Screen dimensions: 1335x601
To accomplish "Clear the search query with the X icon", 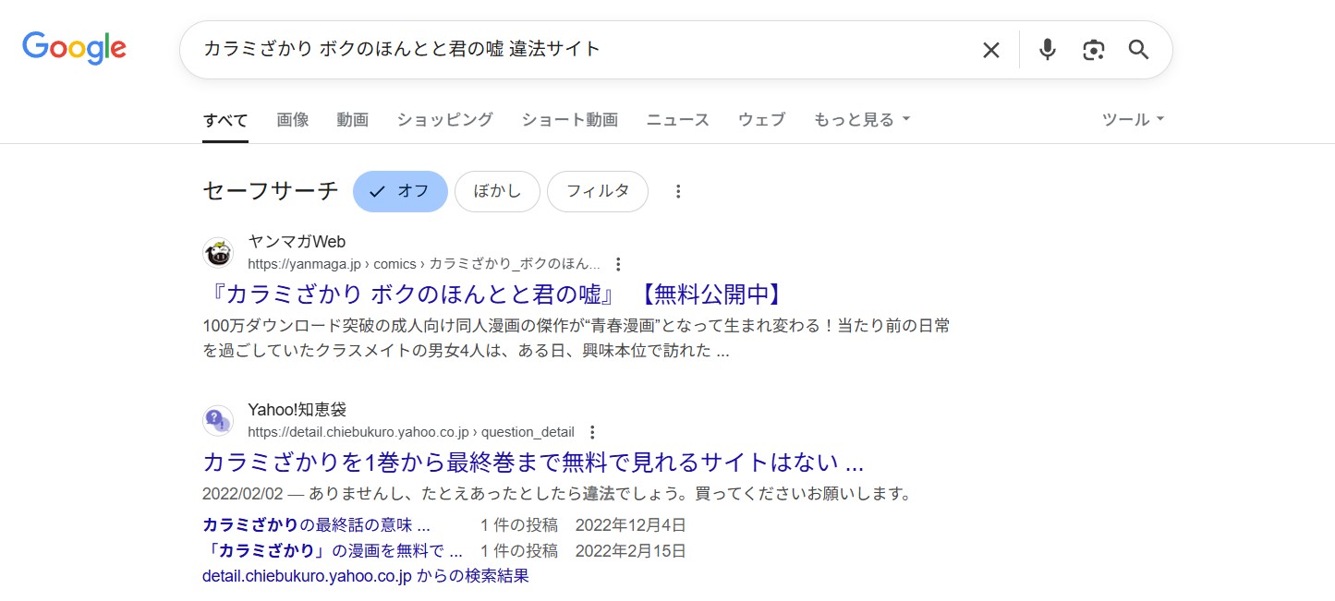I will pos(990,50).
